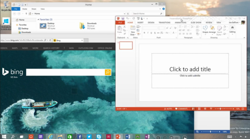250x139 pixels.
Task: Open OFFICE ONLINE link on Bing
Action: pos(105,48)
